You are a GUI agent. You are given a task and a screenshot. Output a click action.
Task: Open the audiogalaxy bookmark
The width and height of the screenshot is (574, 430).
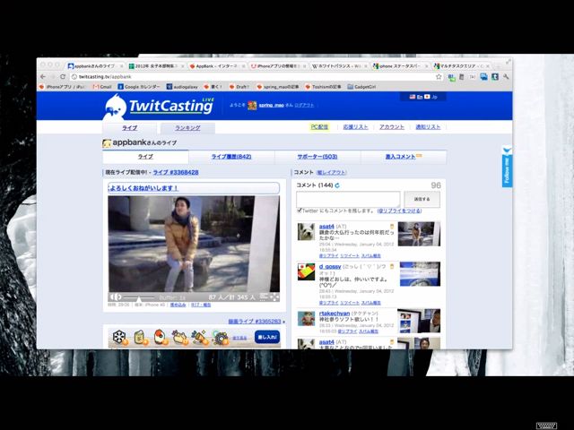182,87
